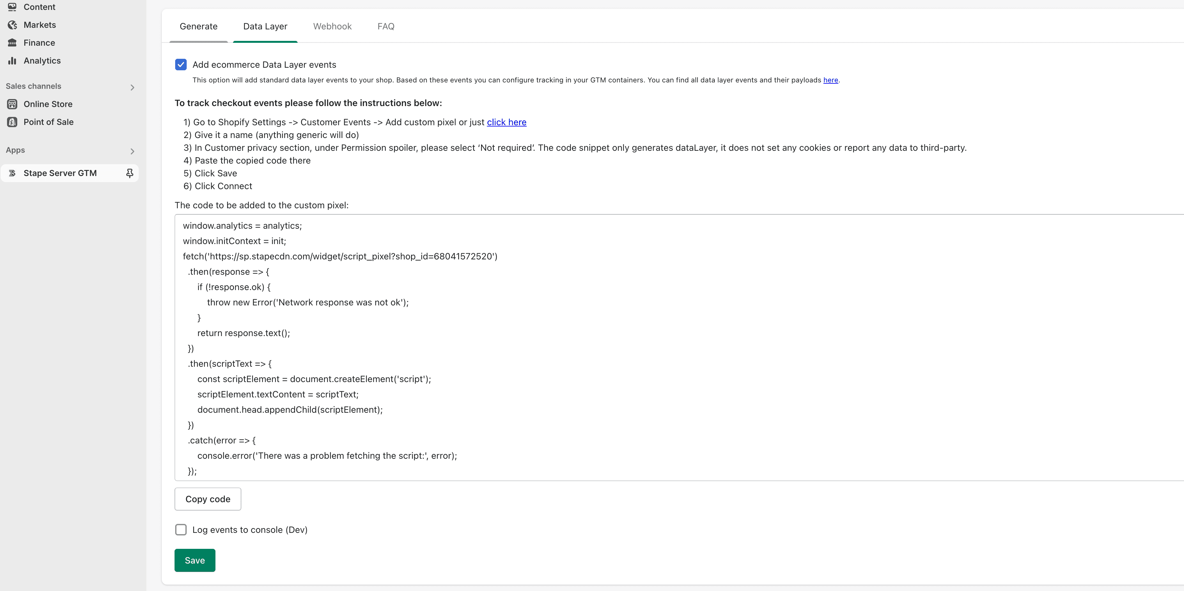Switch to the Generate tab
Screen dimensions: 1184x591
point(199,27)
